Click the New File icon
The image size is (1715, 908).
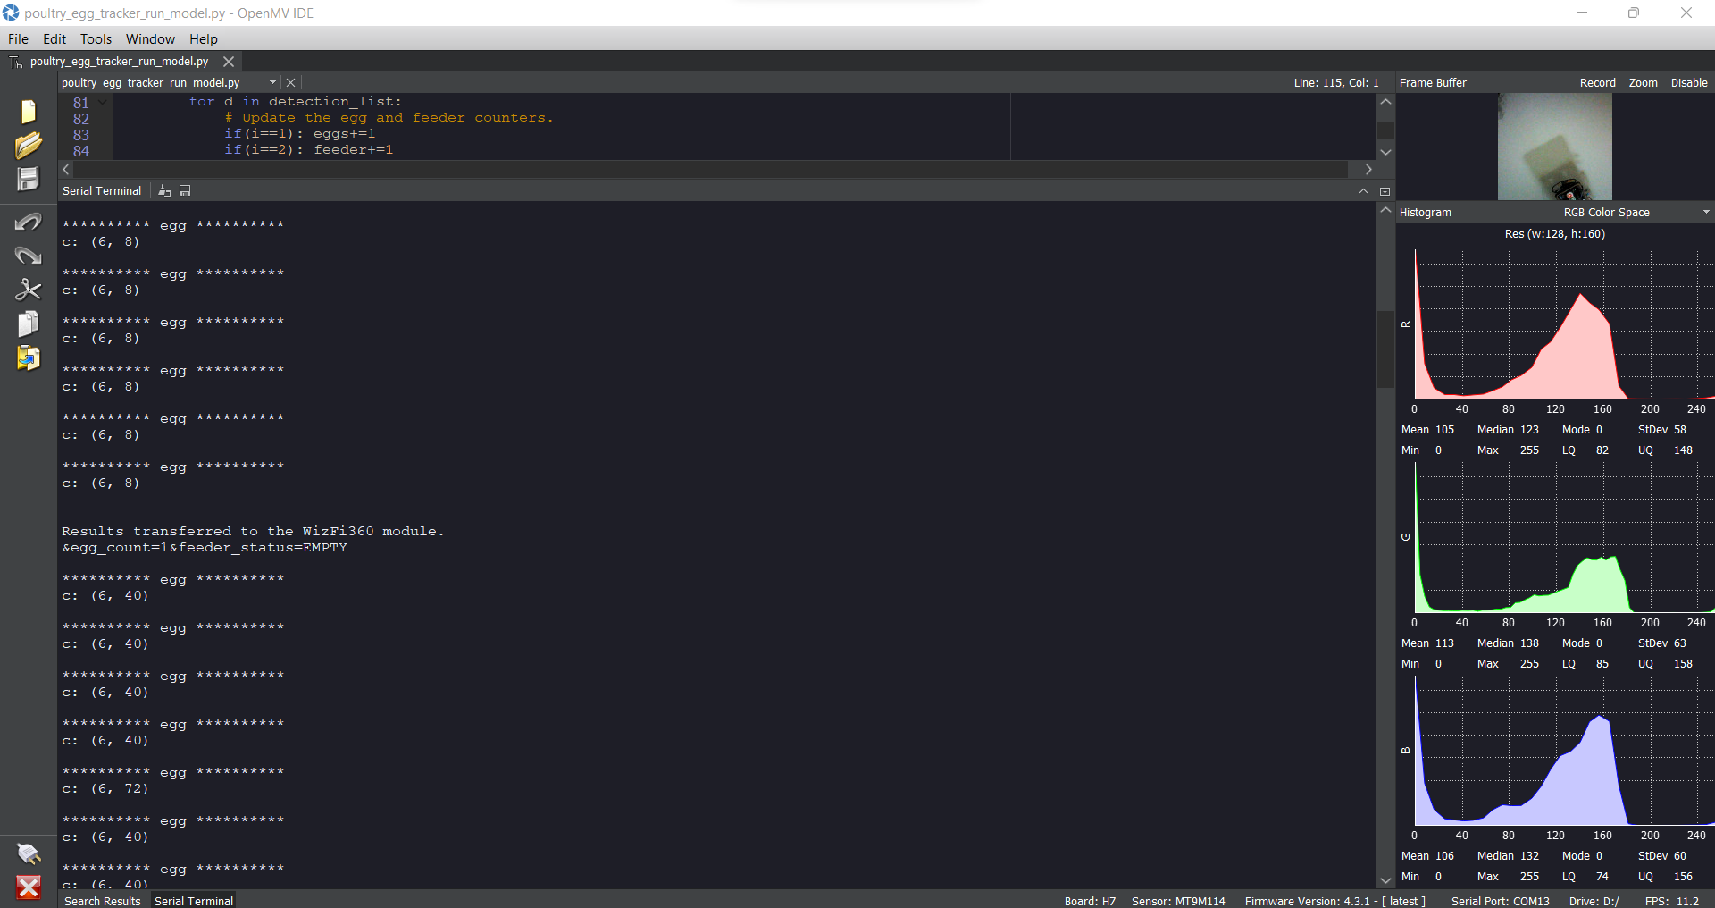[x=29, y=111]
